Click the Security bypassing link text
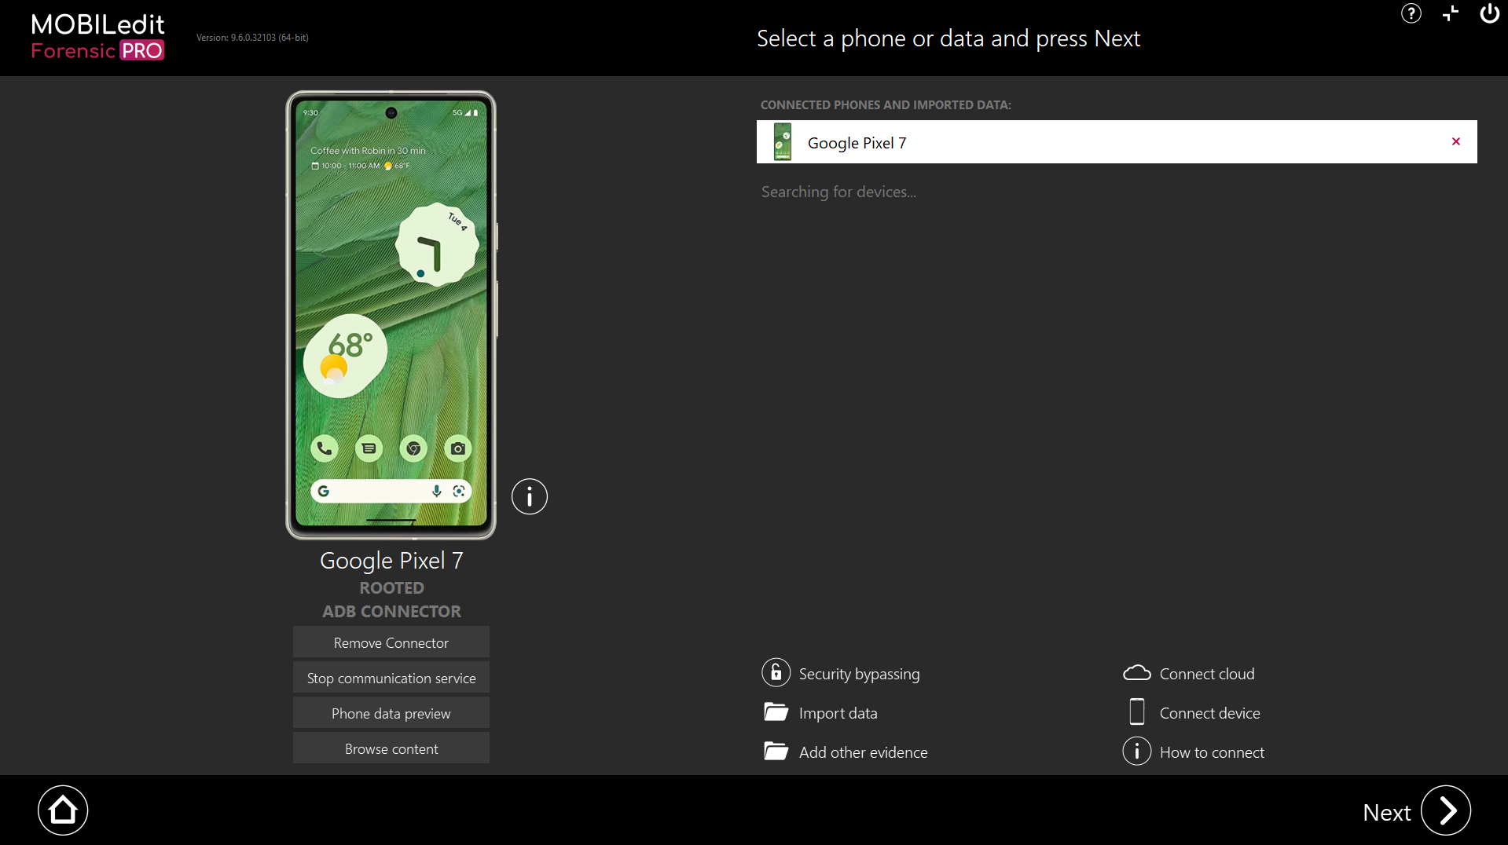 (859, 674)
